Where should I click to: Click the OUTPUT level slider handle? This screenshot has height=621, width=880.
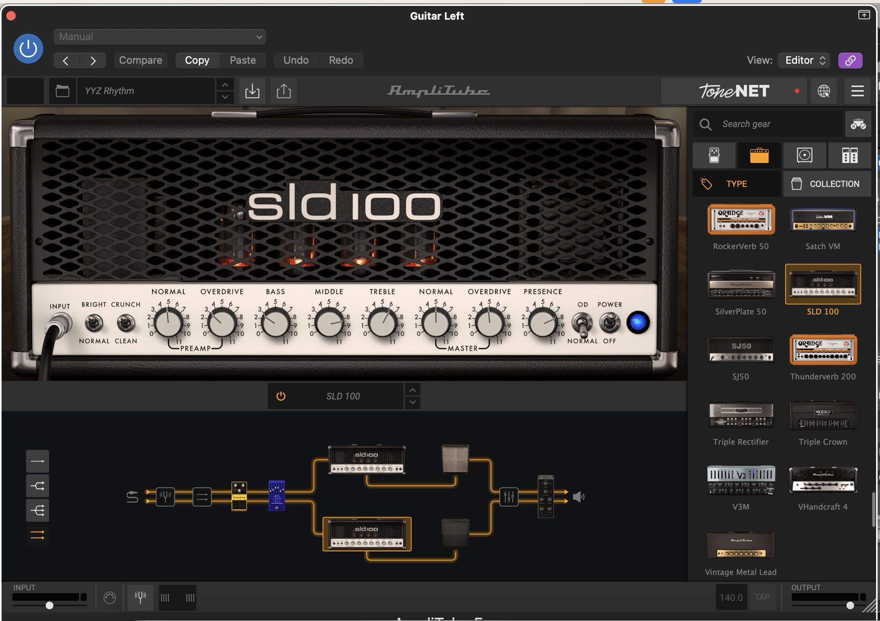point(850,605)
